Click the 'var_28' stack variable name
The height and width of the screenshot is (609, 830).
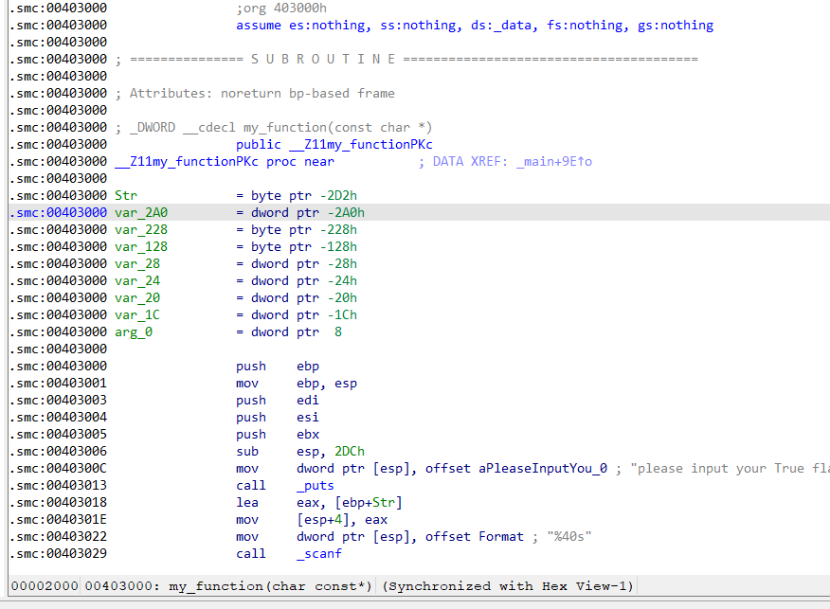pyautogui.click(x=137, y=263)
